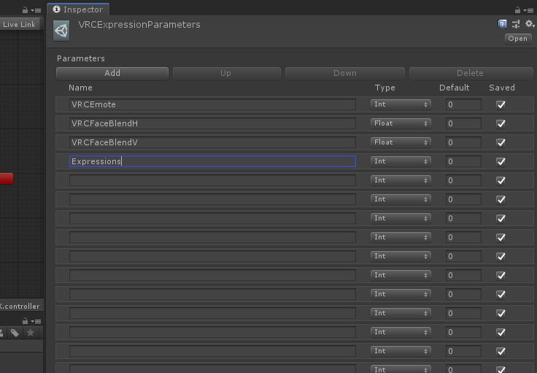537x373 pixels.
Task: Click the Add parameter button
Action: pos(112,73)
